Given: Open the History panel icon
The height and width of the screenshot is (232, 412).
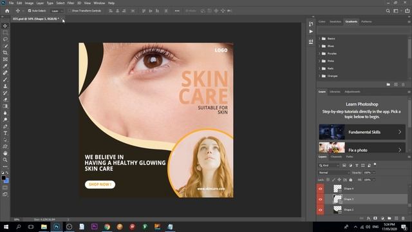Looking at the screenshot, I should click(311, 24).
